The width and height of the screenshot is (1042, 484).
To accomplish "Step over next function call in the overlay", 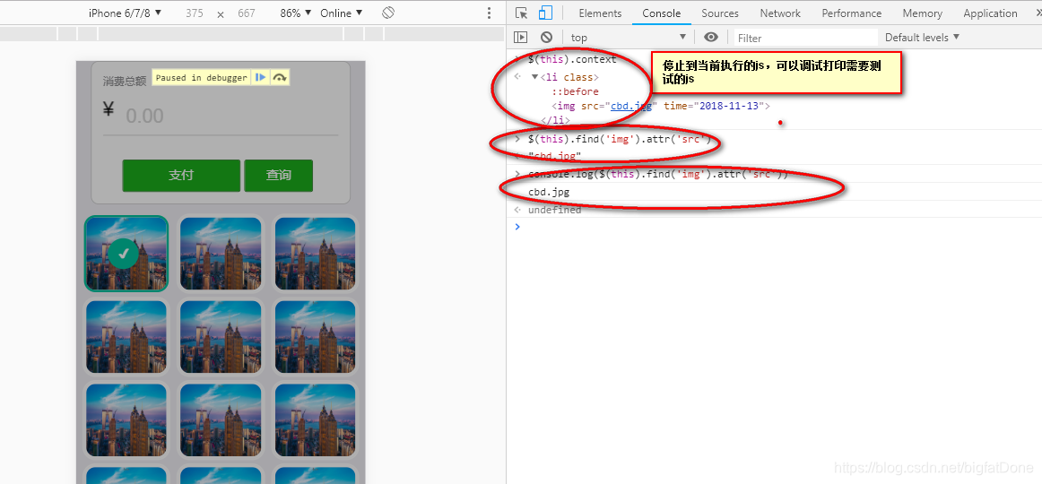I will coord(280,78).
